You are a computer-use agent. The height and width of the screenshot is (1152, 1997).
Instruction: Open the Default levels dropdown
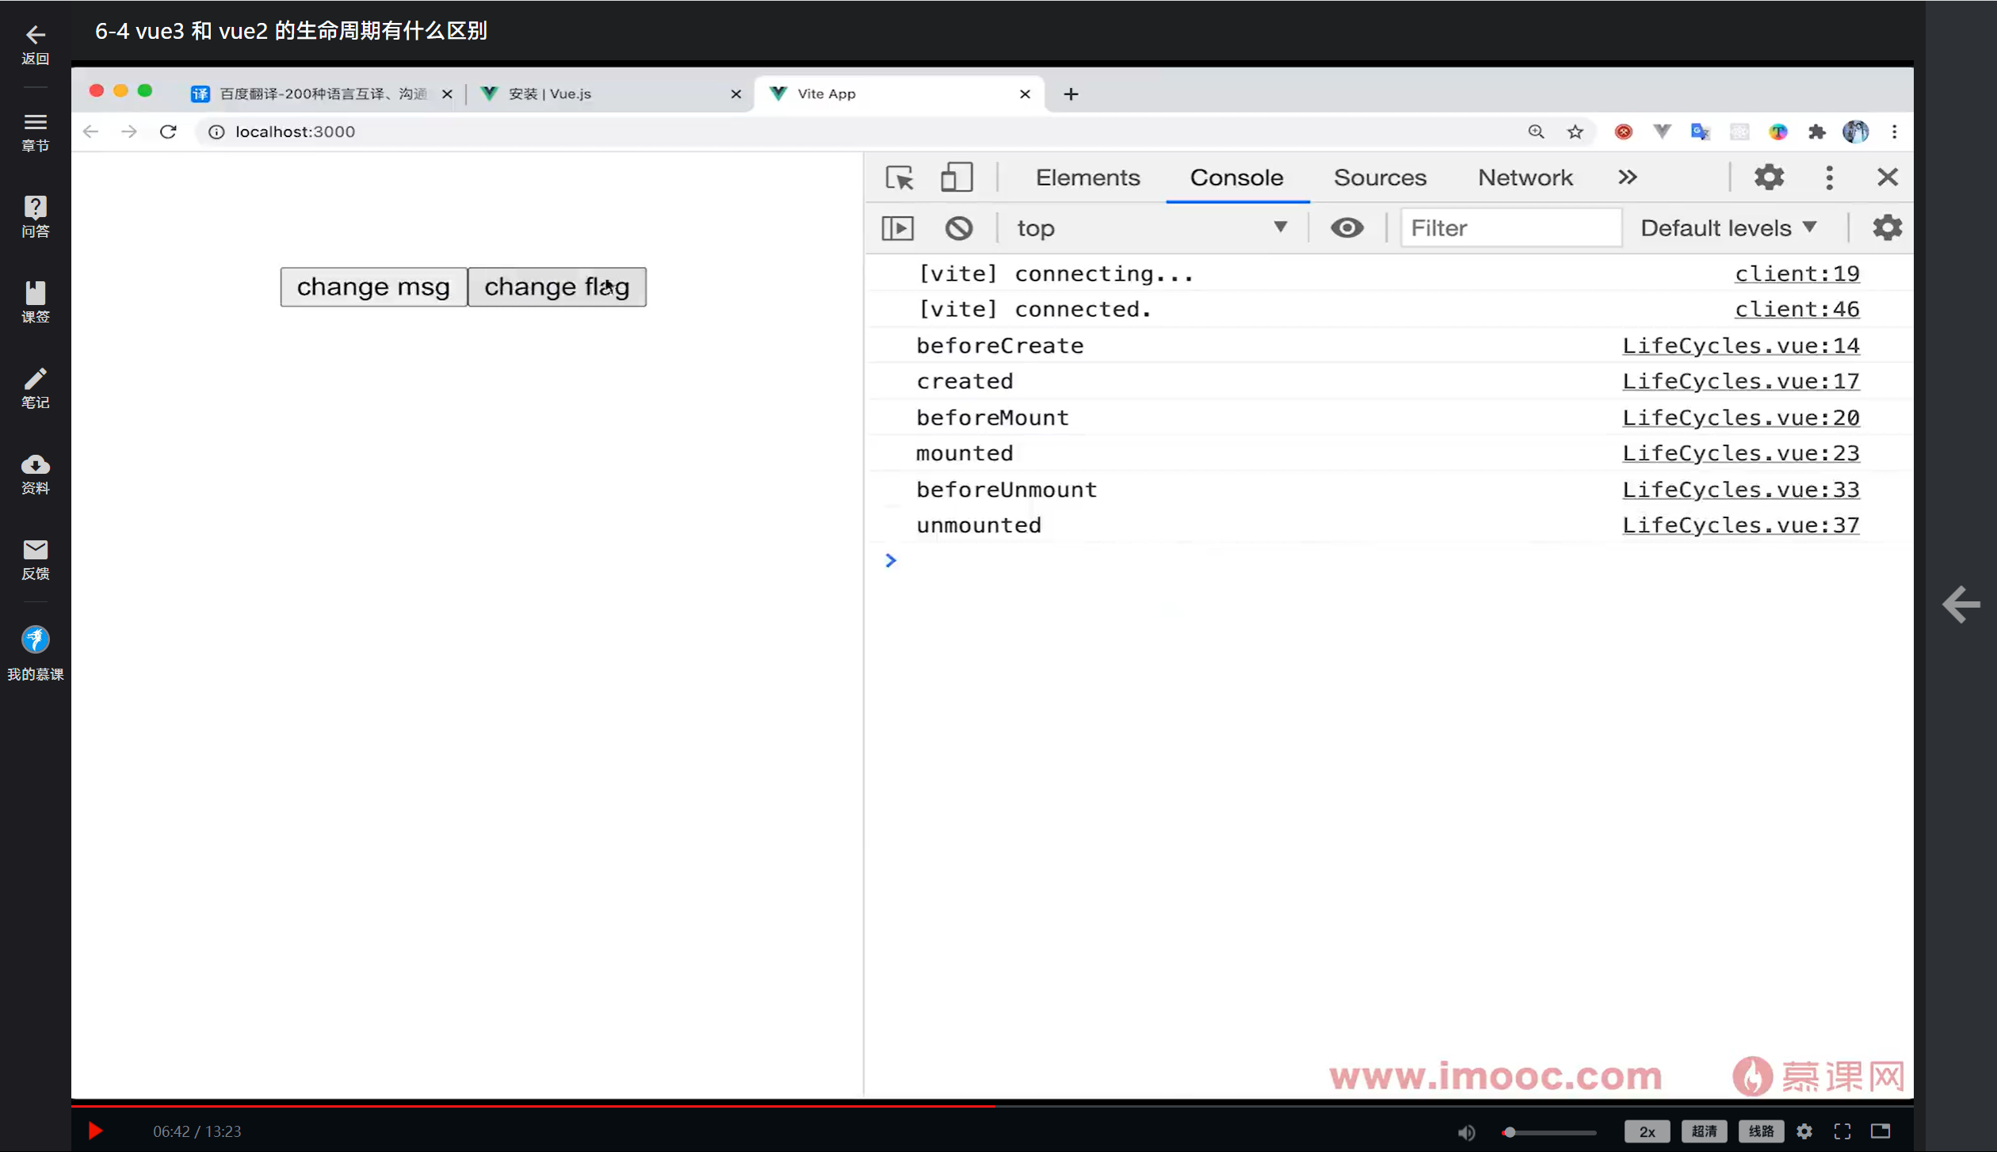click(x=1728, y=228)
